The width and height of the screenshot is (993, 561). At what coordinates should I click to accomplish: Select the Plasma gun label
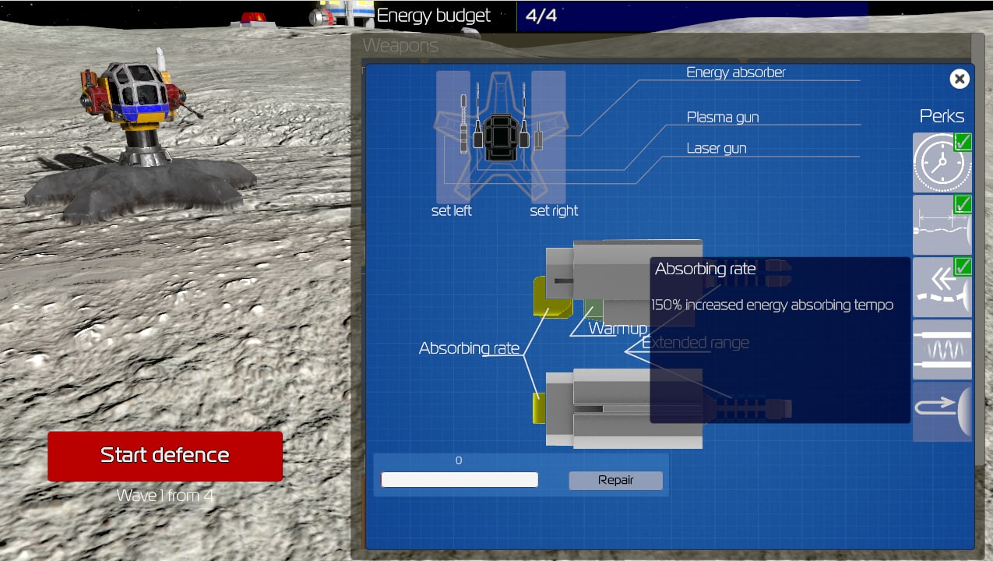722,118
